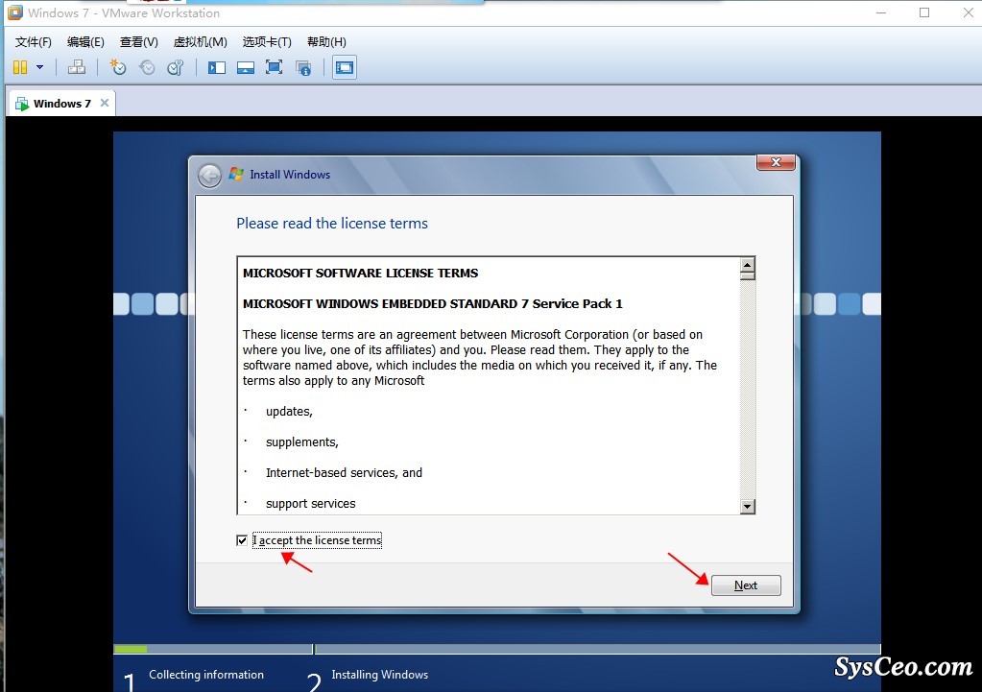Open the 帮助(H) menu
This screenshot has width=982, height=692.
tap(326, 42)
